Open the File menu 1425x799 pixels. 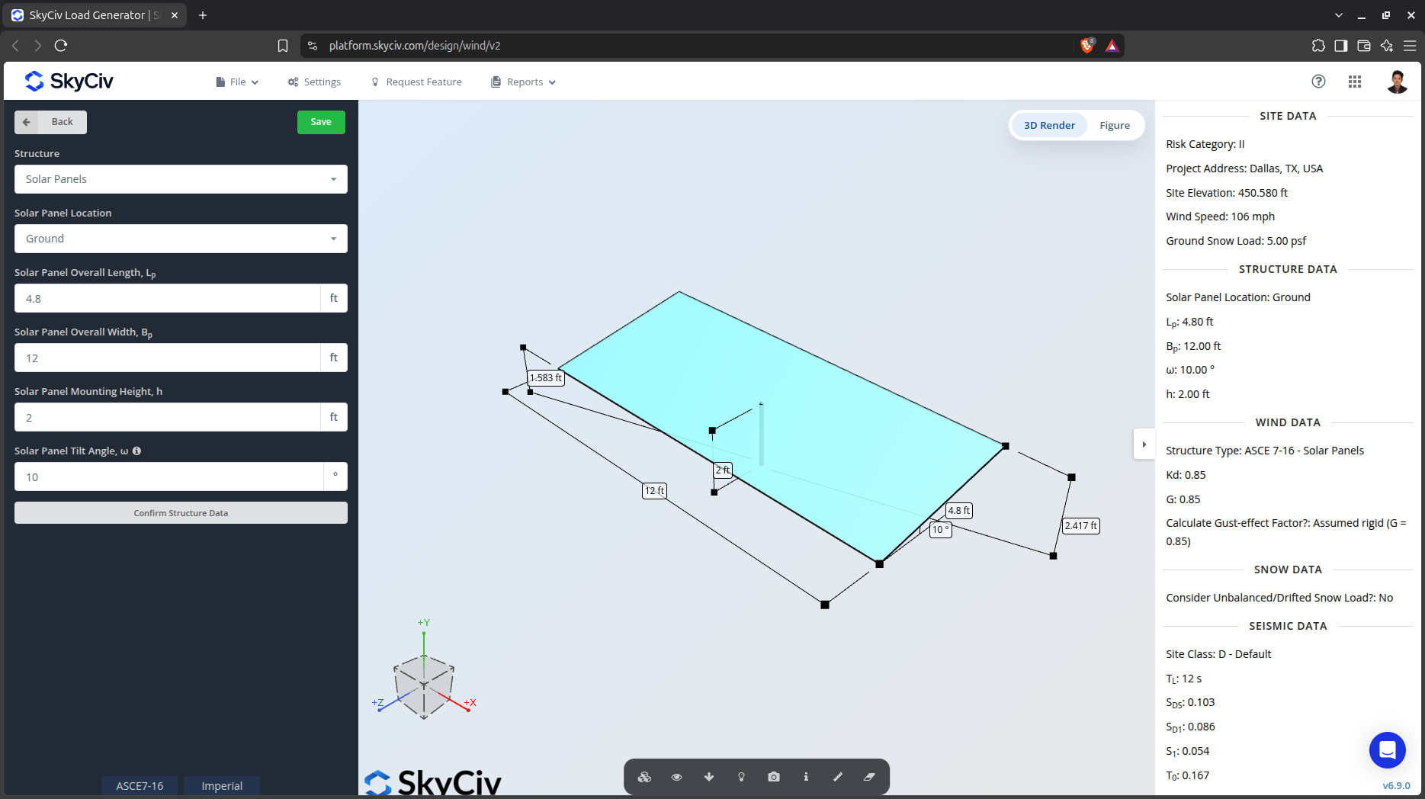(x=237, y=82)
